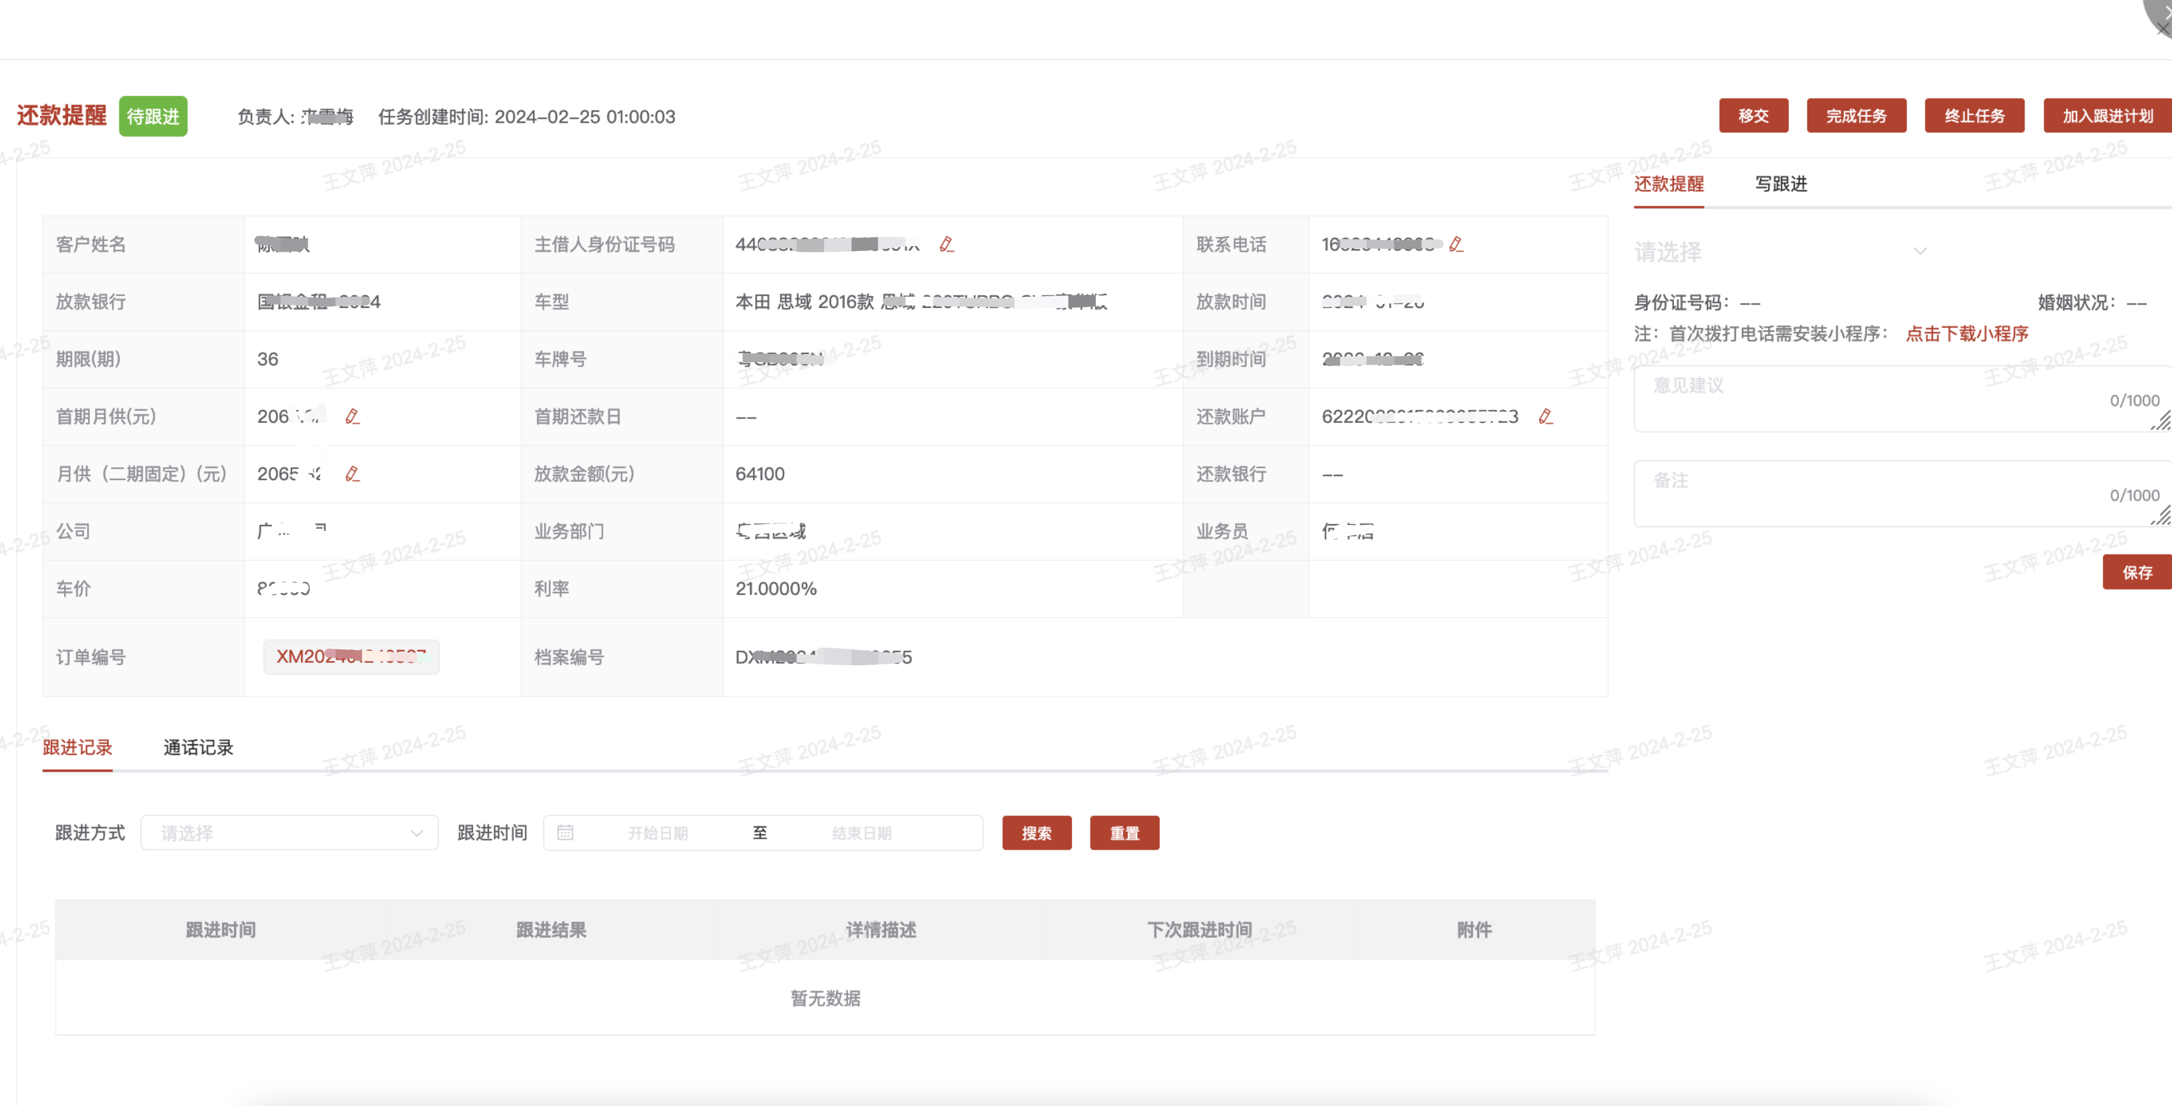The height and width of the screenshot is (1106, 2172).
Task: Edit the first-period monthly payment amount
Action: point(353,416)
